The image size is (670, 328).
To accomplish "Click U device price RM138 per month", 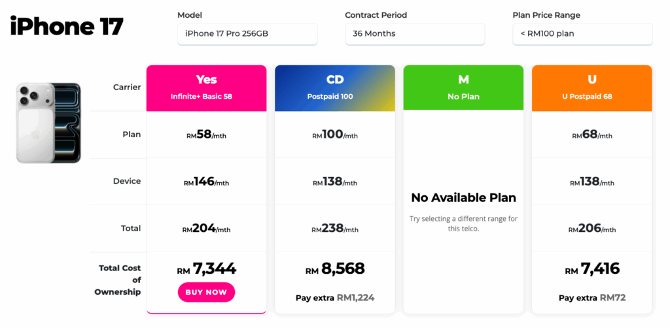I will tap(591, 182).
